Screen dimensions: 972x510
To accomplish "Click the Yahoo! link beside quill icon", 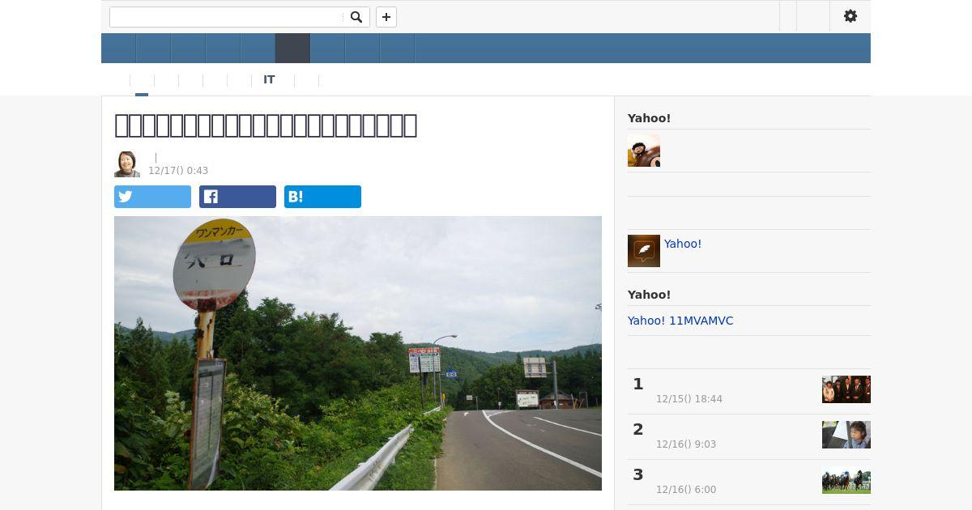I will click(x=683, y=244).
